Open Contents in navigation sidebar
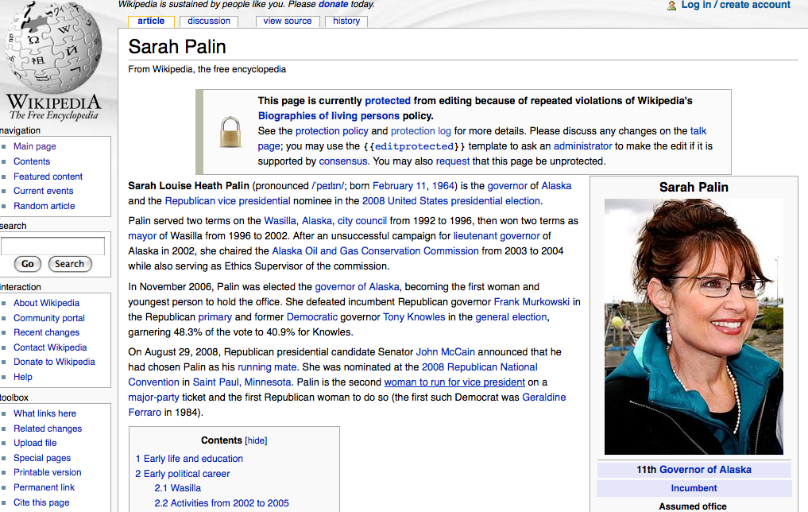Image resolution: width=808 pixels, height=512 pixels. 32,161
